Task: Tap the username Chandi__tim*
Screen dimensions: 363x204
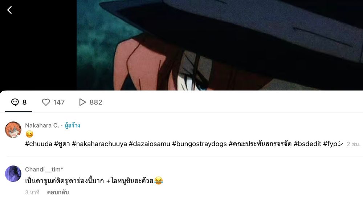Action: click(x=44, y=169)
